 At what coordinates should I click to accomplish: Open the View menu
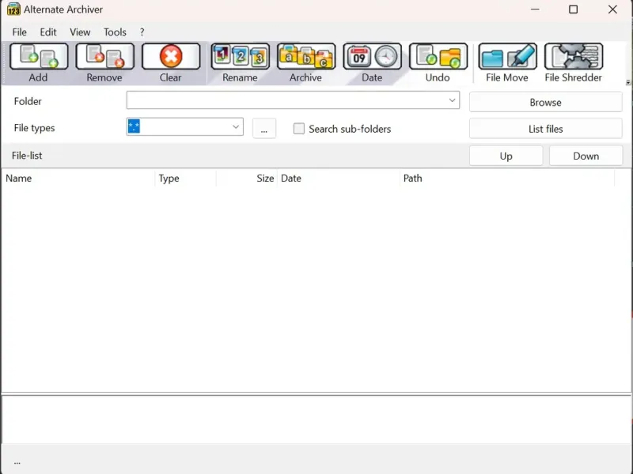coord(80,32)
